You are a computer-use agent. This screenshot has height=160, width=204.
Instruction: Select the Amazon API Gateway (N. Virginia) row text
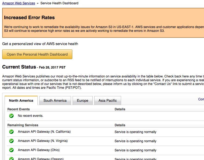(x=43, y=141)
